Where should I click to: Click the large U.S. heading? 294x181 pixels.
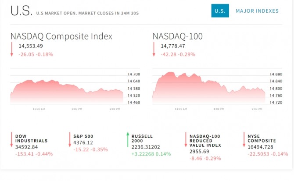21,12
